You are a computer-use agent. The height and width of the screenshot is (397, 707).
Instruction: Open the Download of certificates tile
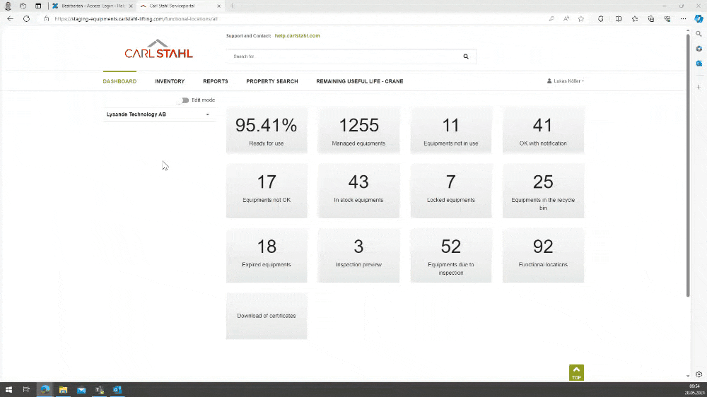coord(267,316)
